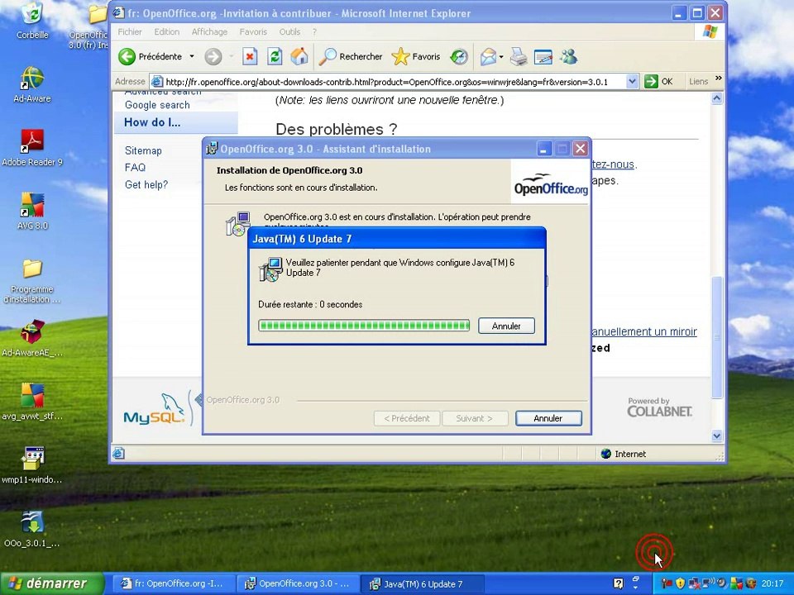
Task: Switch to the fr: OpenOffice.org IE taskbar button
Action: coord(174,584)
